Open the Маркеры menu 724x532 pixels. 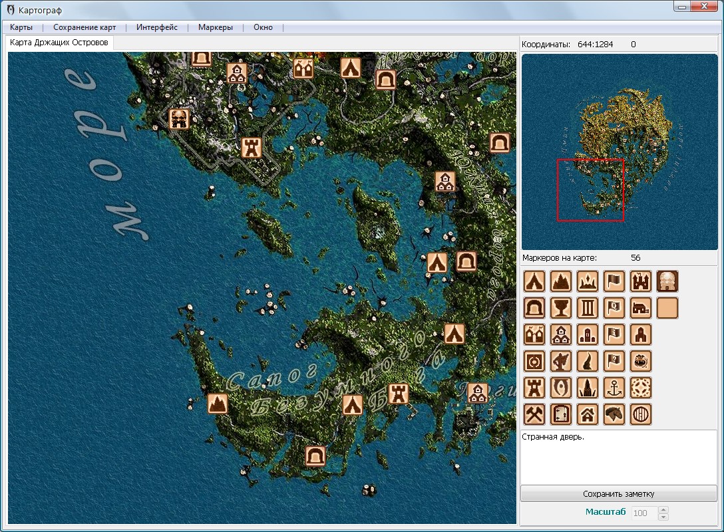[216, 27]
